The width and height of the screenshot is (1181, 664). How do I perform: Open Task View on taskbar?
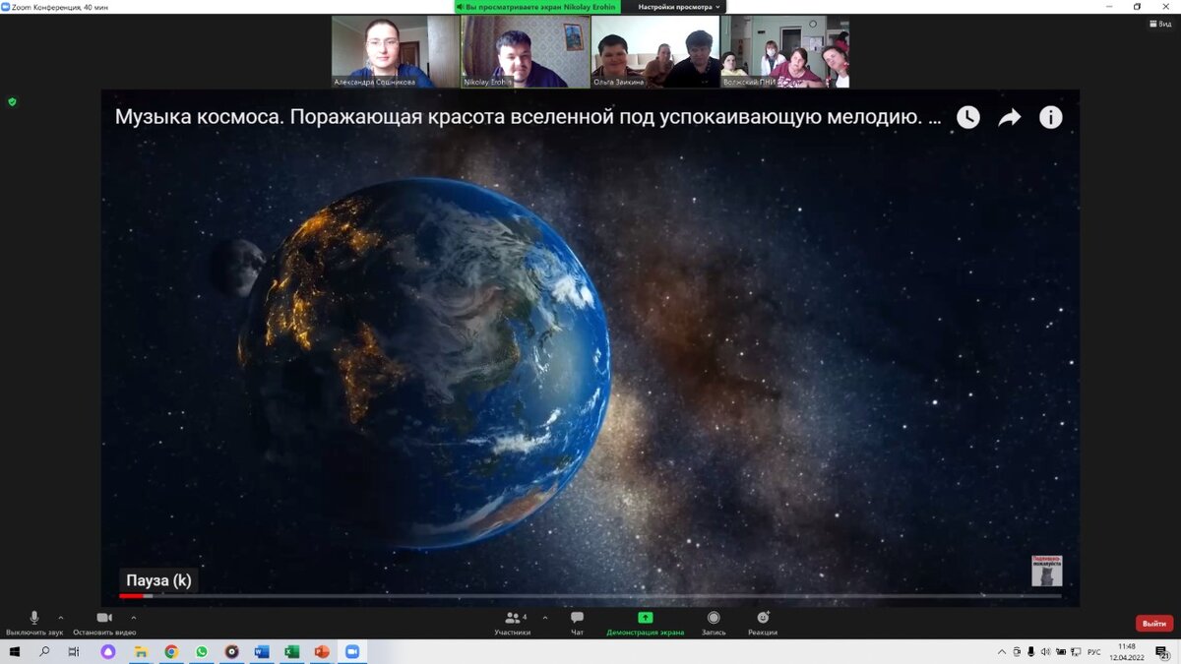pyautogui.click(x=74, y=651)
